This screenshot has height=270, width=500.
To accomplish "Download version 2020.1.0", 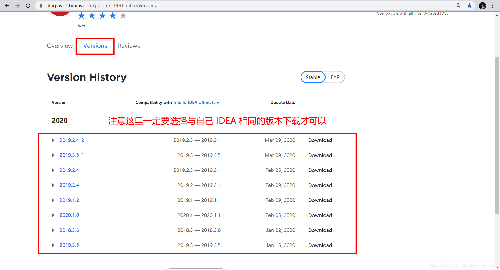I will [x=320, y=215].
